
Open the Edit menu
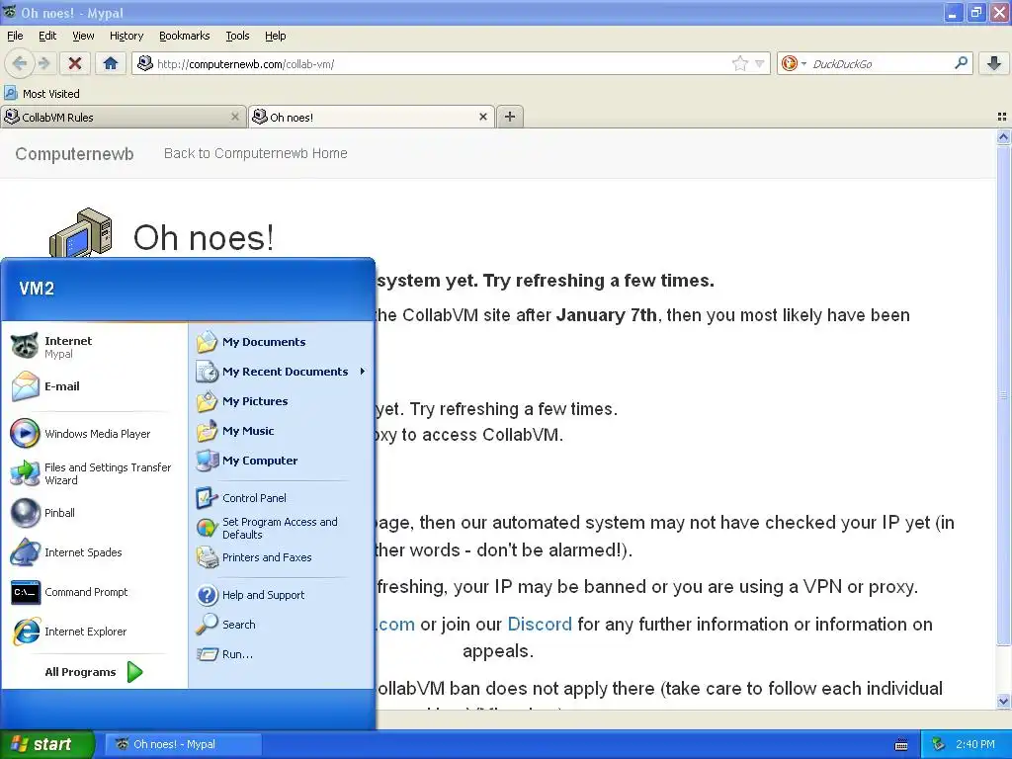[47, 36]
